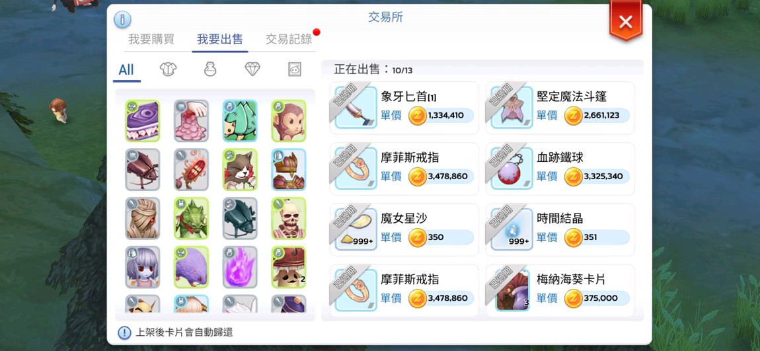Select the diamond gem filter icon
The height and width of the screenshot is (351, 760).
point(252,69)
